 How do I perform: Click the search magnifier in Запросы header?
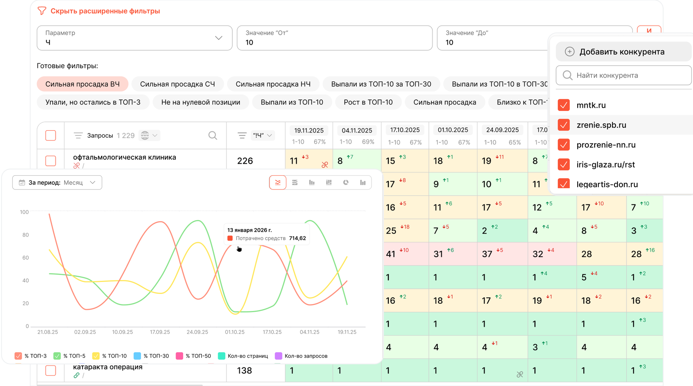click(213, 135)
